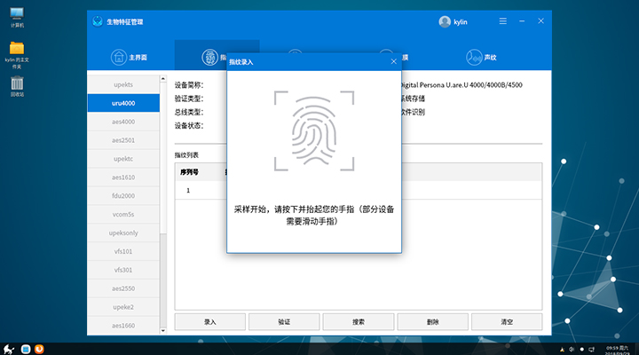Select aes4000 driver in sidebar
Viewport: 639px width, 355px height.
tap(123, 122)
